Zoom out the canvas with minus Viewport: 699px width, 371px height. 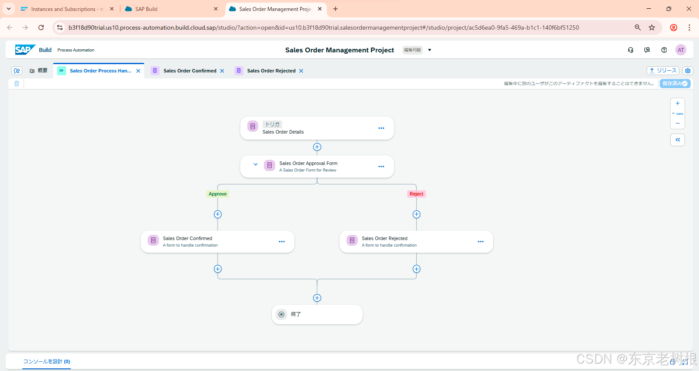pos(678,123)
